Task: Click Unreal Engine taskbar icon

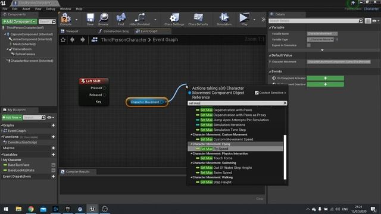Action: (x=92, y=209)
